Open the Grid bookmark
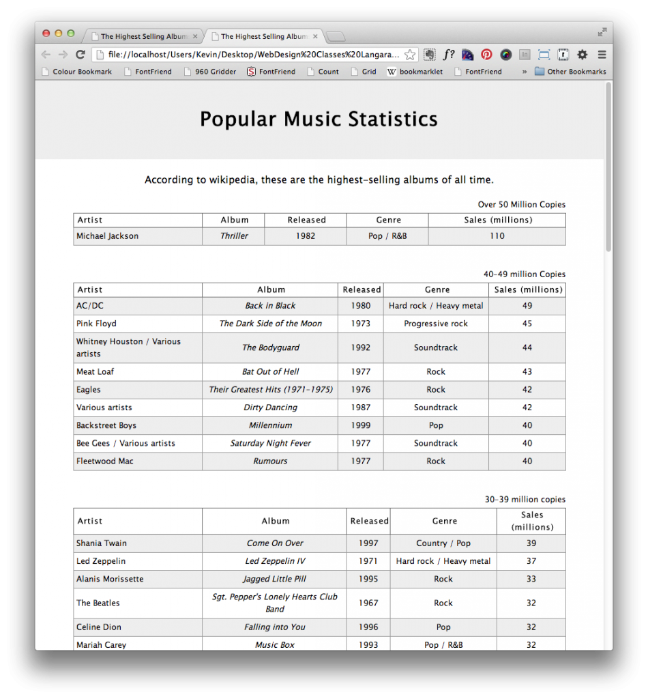 [364, 72]
